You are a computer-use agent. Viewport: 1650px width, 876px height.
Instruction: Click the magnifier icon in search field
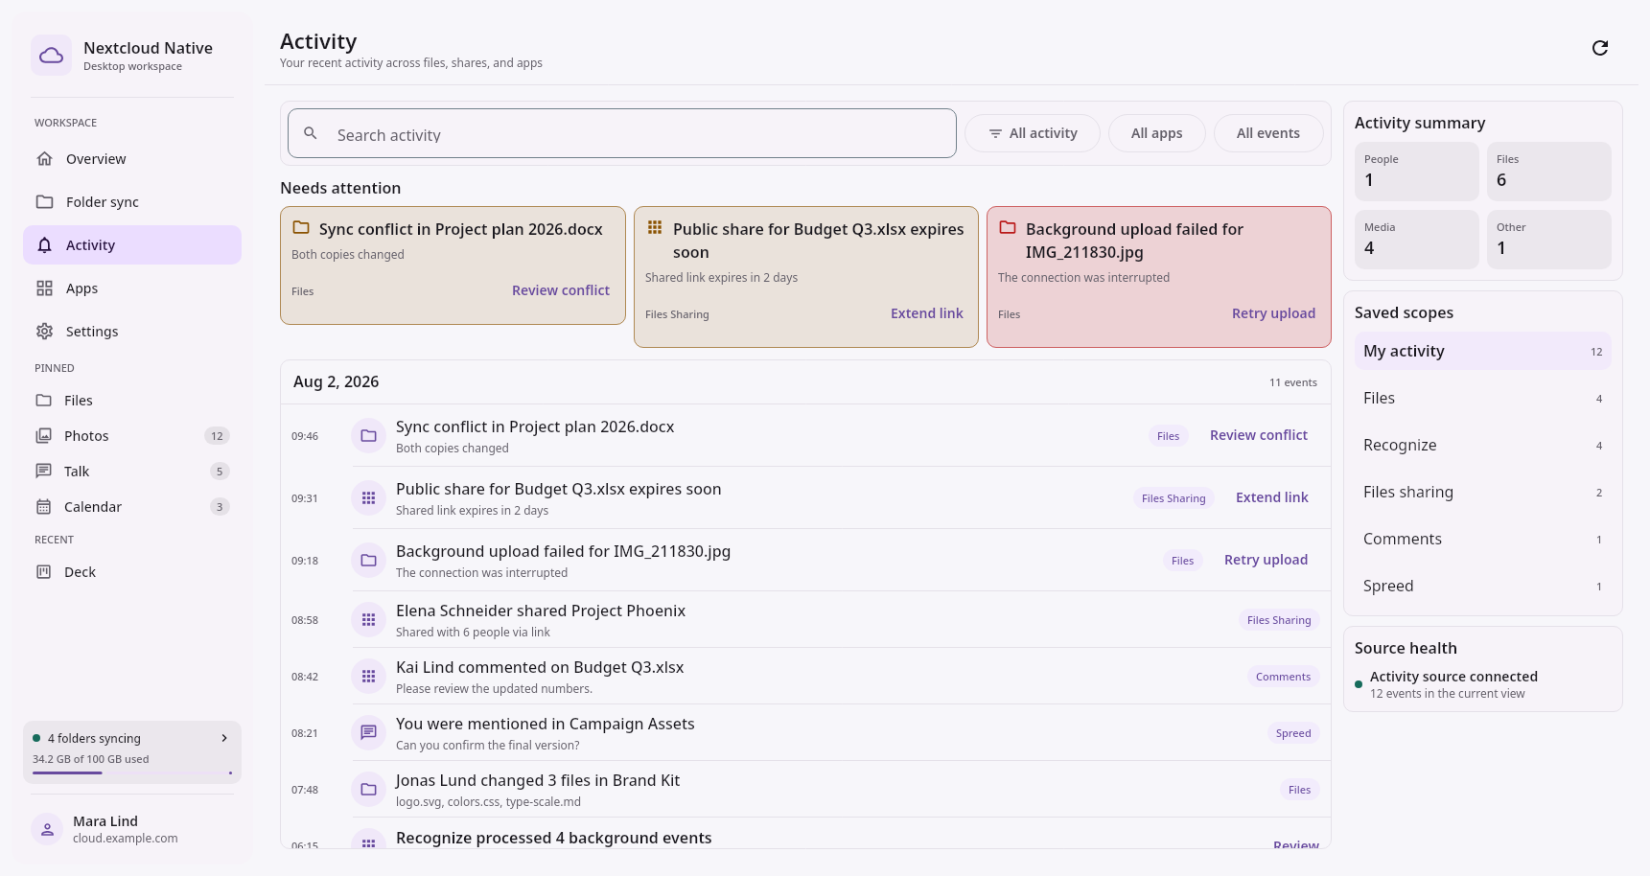(x=311, y=133)
